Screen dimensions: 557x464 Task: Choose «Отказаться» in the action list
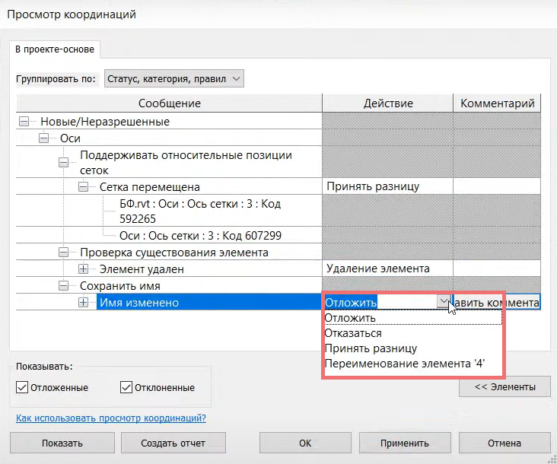[x=412, y=333]
